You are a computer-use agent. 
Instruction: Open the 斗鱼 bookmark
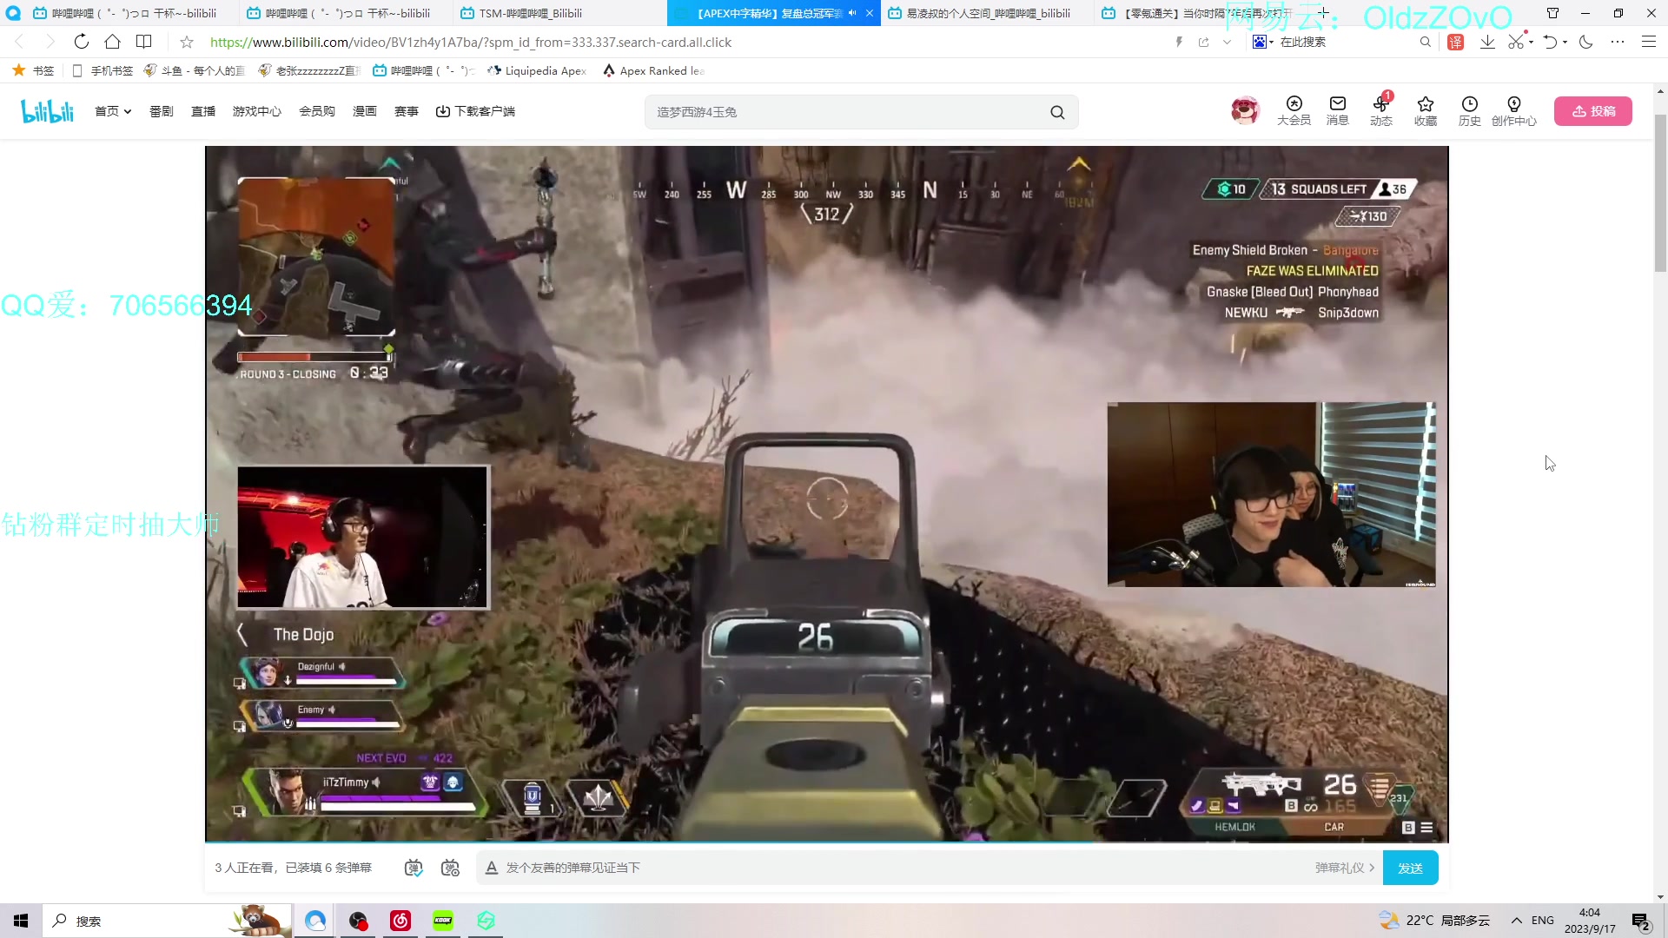(195, 70)
